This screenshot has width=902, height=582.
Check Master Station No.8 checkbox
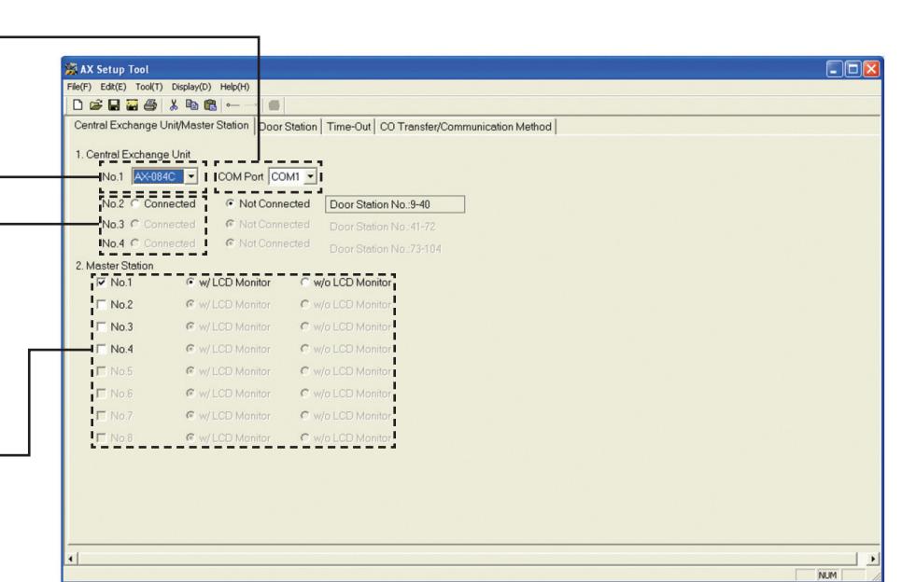(102, 437)
